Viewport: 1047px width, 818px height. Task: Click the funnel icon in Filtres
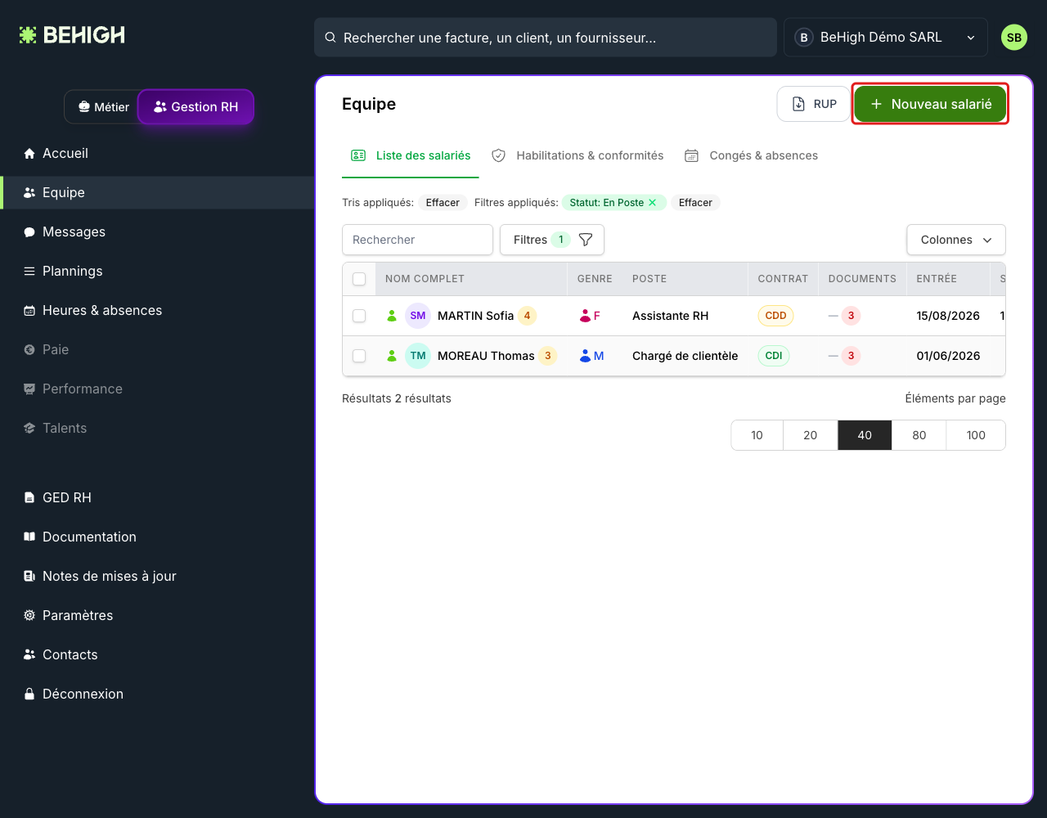[x=586, y=240]
